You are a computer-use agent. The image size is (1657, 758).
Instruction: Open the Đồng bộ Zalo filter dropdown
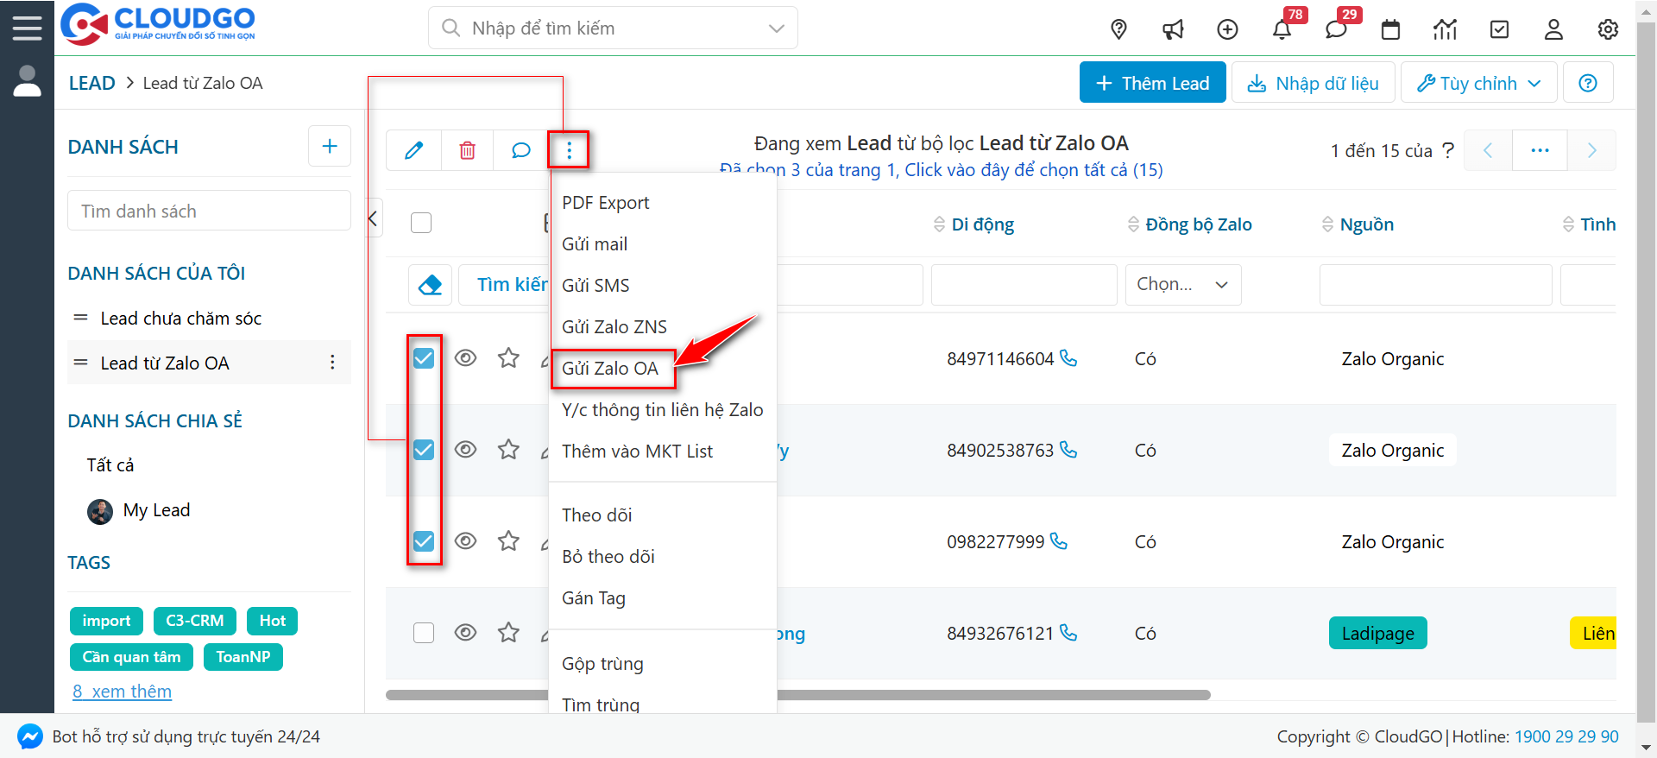[x=1182, y=285]
